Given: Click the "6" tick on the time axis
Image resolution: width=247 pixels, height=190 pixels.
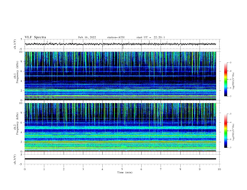Looking at the screenshot, I should (x=141, y=169).
